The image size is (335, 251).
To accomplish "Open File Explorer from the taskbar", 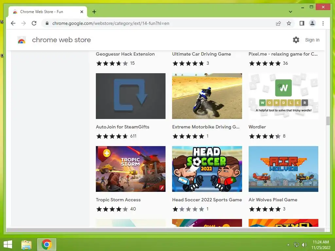I will [x=26, y=244].
